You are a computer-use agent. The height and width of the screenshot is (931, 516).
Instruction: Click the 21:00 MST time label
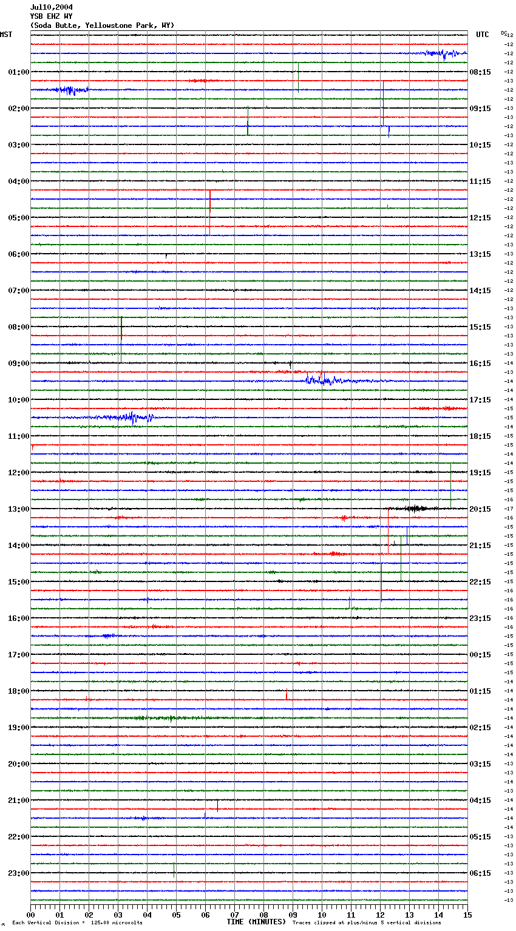point(19,801)
